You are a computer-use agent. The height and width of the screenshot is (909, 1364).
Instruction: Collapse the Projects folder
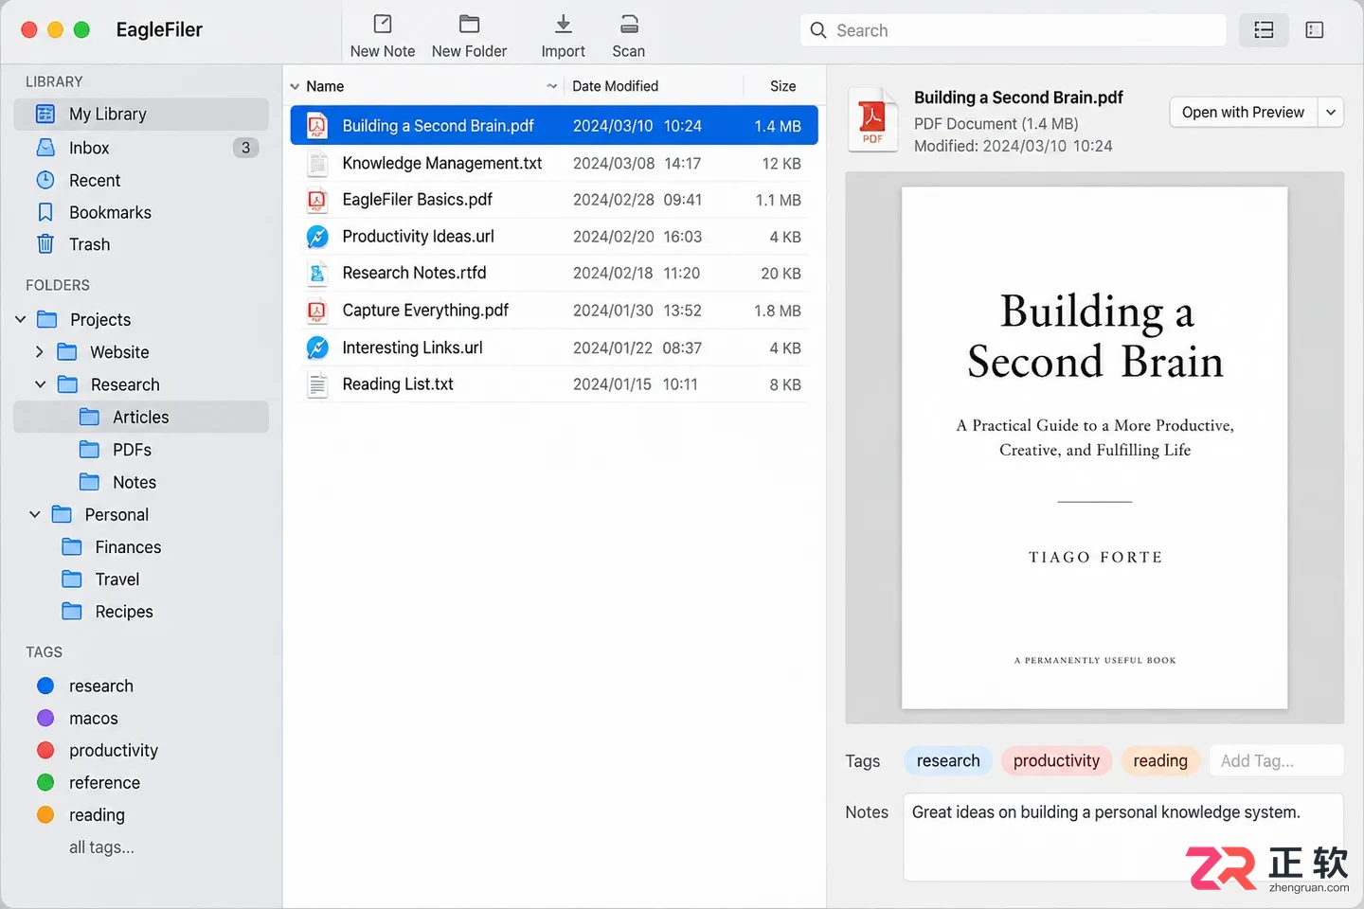tap(21, 320)
